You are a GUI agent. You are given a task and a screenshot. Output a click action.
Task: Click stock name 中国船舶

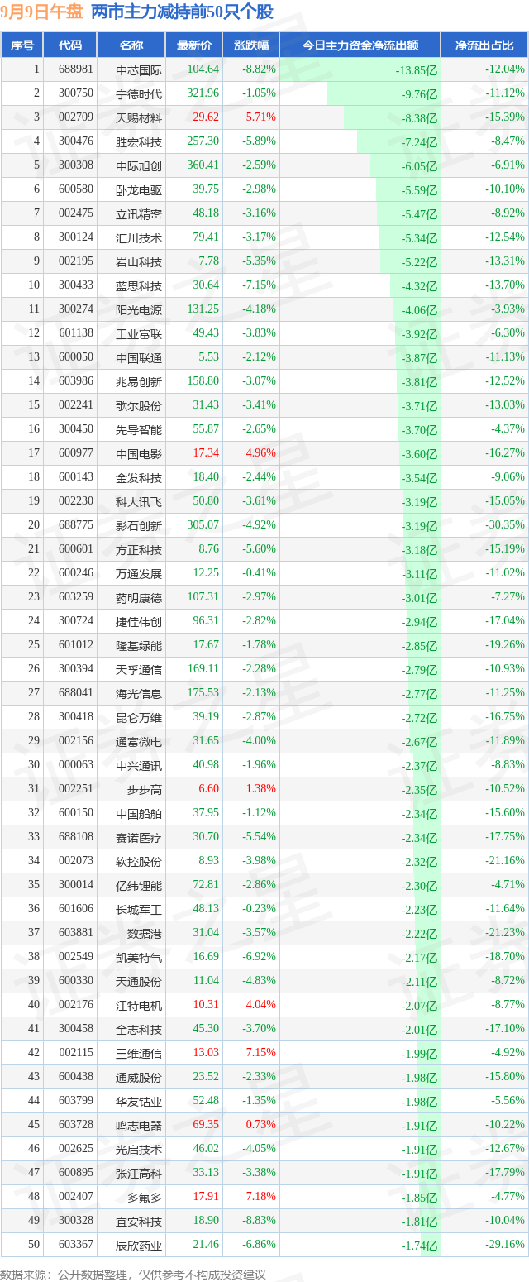tap(139, 813)
